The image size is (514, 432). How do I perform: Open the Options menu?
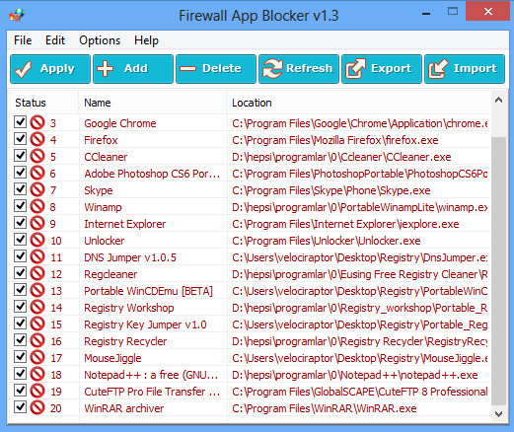pyautogui.click(x=100, y=40)
